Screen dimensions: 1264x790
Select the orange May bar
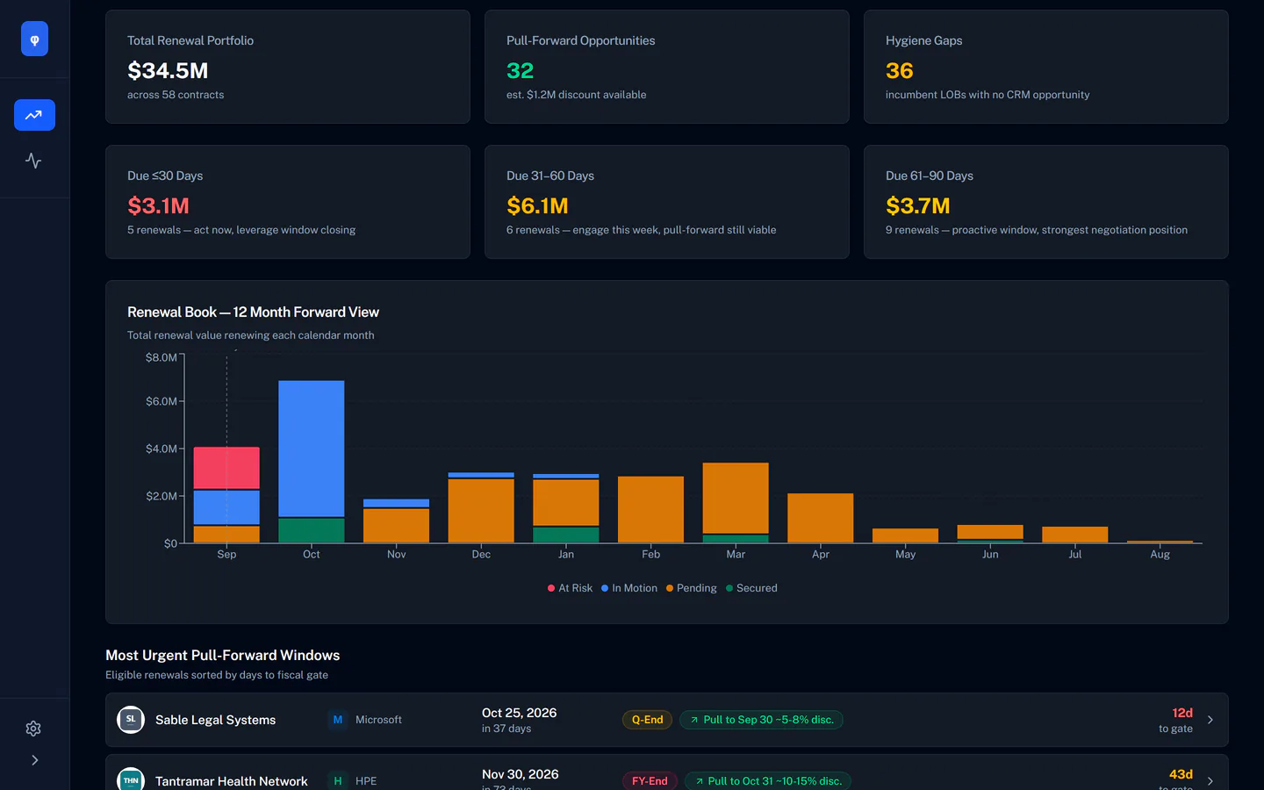(905, 535)
